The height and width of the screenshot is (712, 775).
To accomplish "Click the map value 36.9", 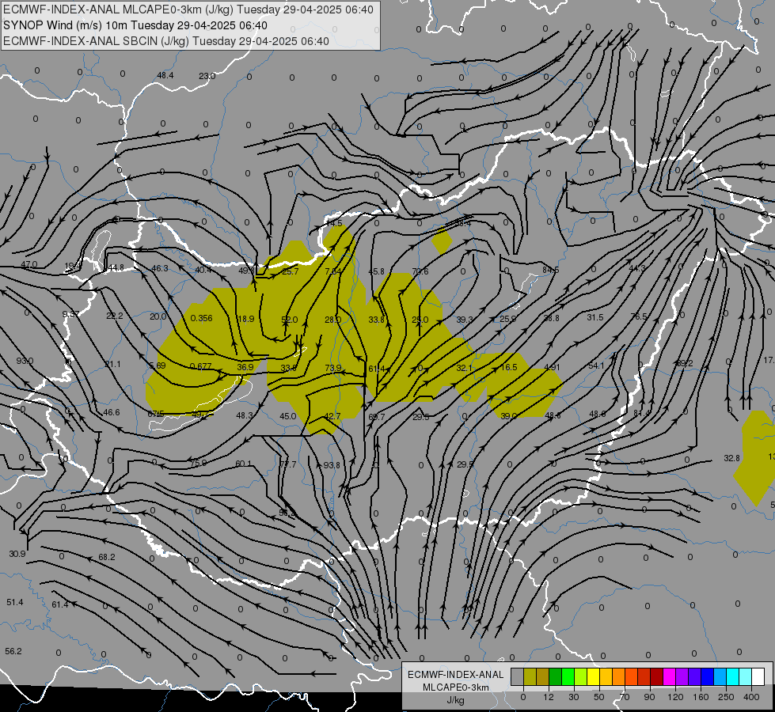I will (x=245, y=367).
